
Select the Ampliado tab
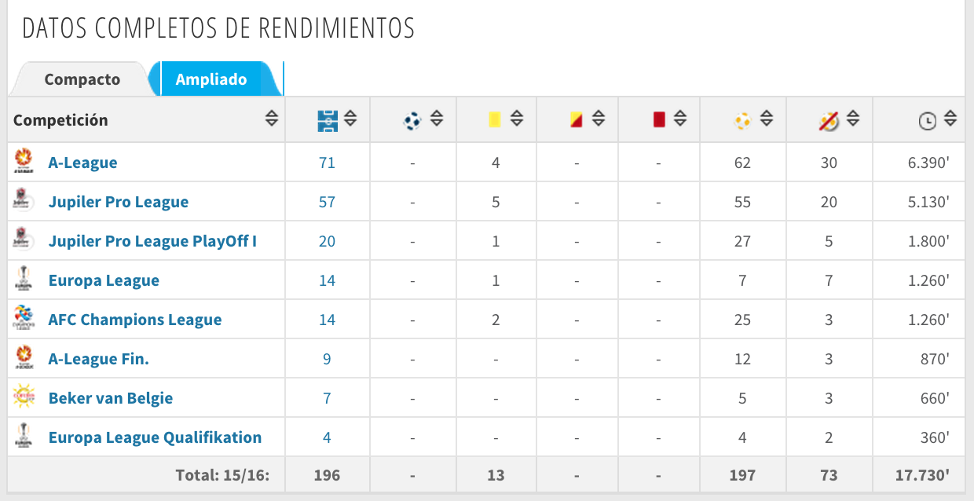click(211, 79)
